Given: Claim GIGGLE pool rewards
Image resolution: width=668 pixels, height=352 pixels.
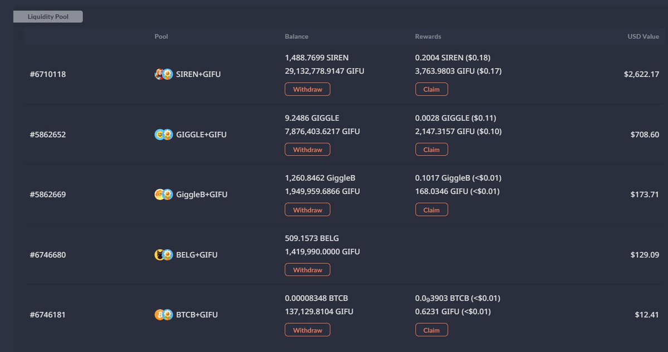Looking at the screenshot, I should point(431,149).
